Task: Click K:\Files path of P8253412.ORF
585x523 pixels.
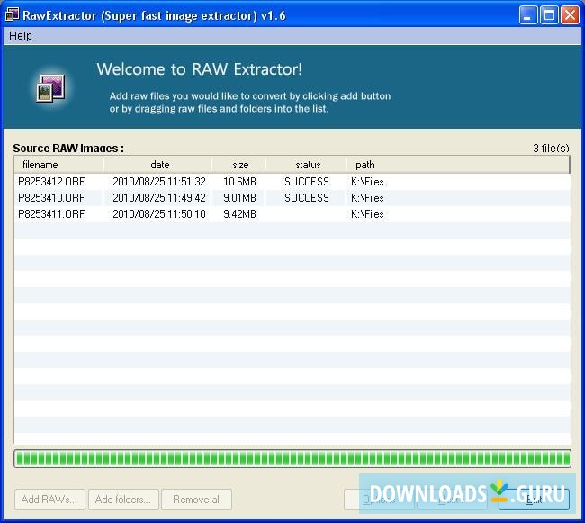Action: point(367,182)
